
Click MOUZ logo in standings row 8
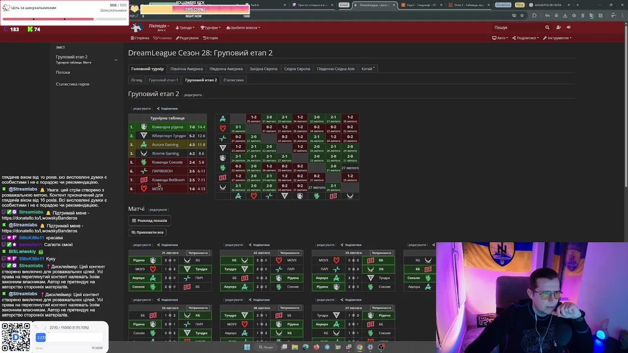(x=144, y=189)
